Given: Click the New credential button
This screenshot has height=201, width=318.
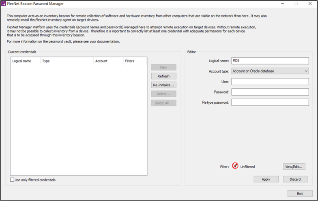Looking at the screenshot, I should point(164,67).
